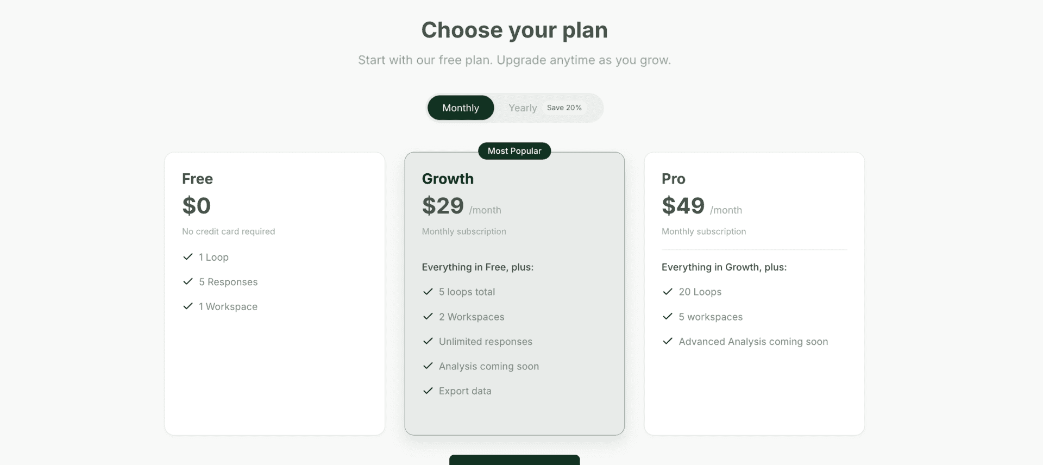Click the Save 20% badge
This screenshot has height=465, width=1043.
tap(564, 108)
